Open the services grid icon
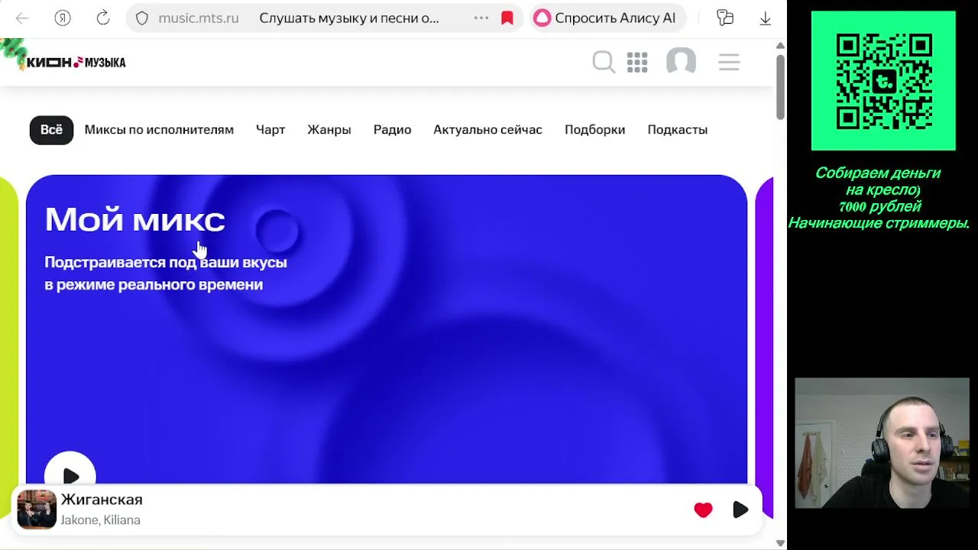Viewport: 978px width, 550px height. (x=637, y=62)
